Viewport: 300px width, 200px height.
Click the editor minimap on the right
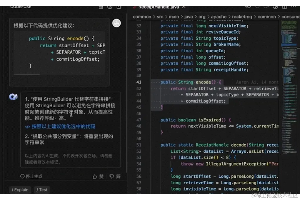(289, 87)
